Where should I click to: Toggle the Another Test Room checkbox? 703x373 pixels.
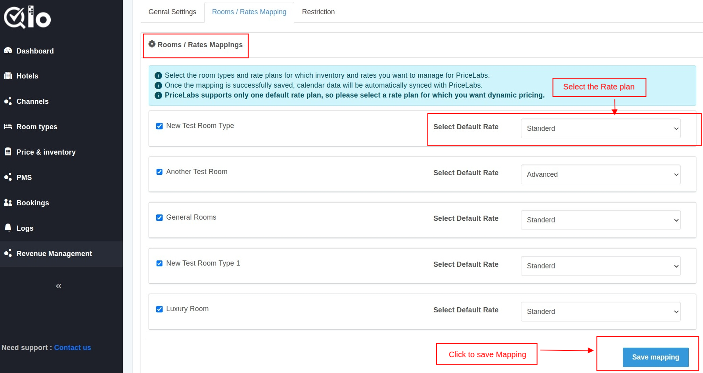coord(159,172)
